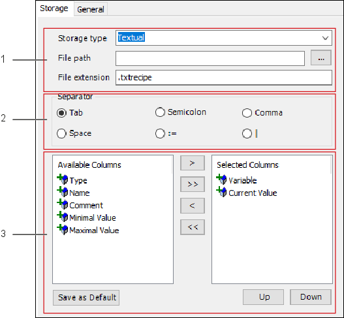Switch to the Storage tab
Image resolution: width=344 pixels, height=318 pixels.
pos(54,8)
